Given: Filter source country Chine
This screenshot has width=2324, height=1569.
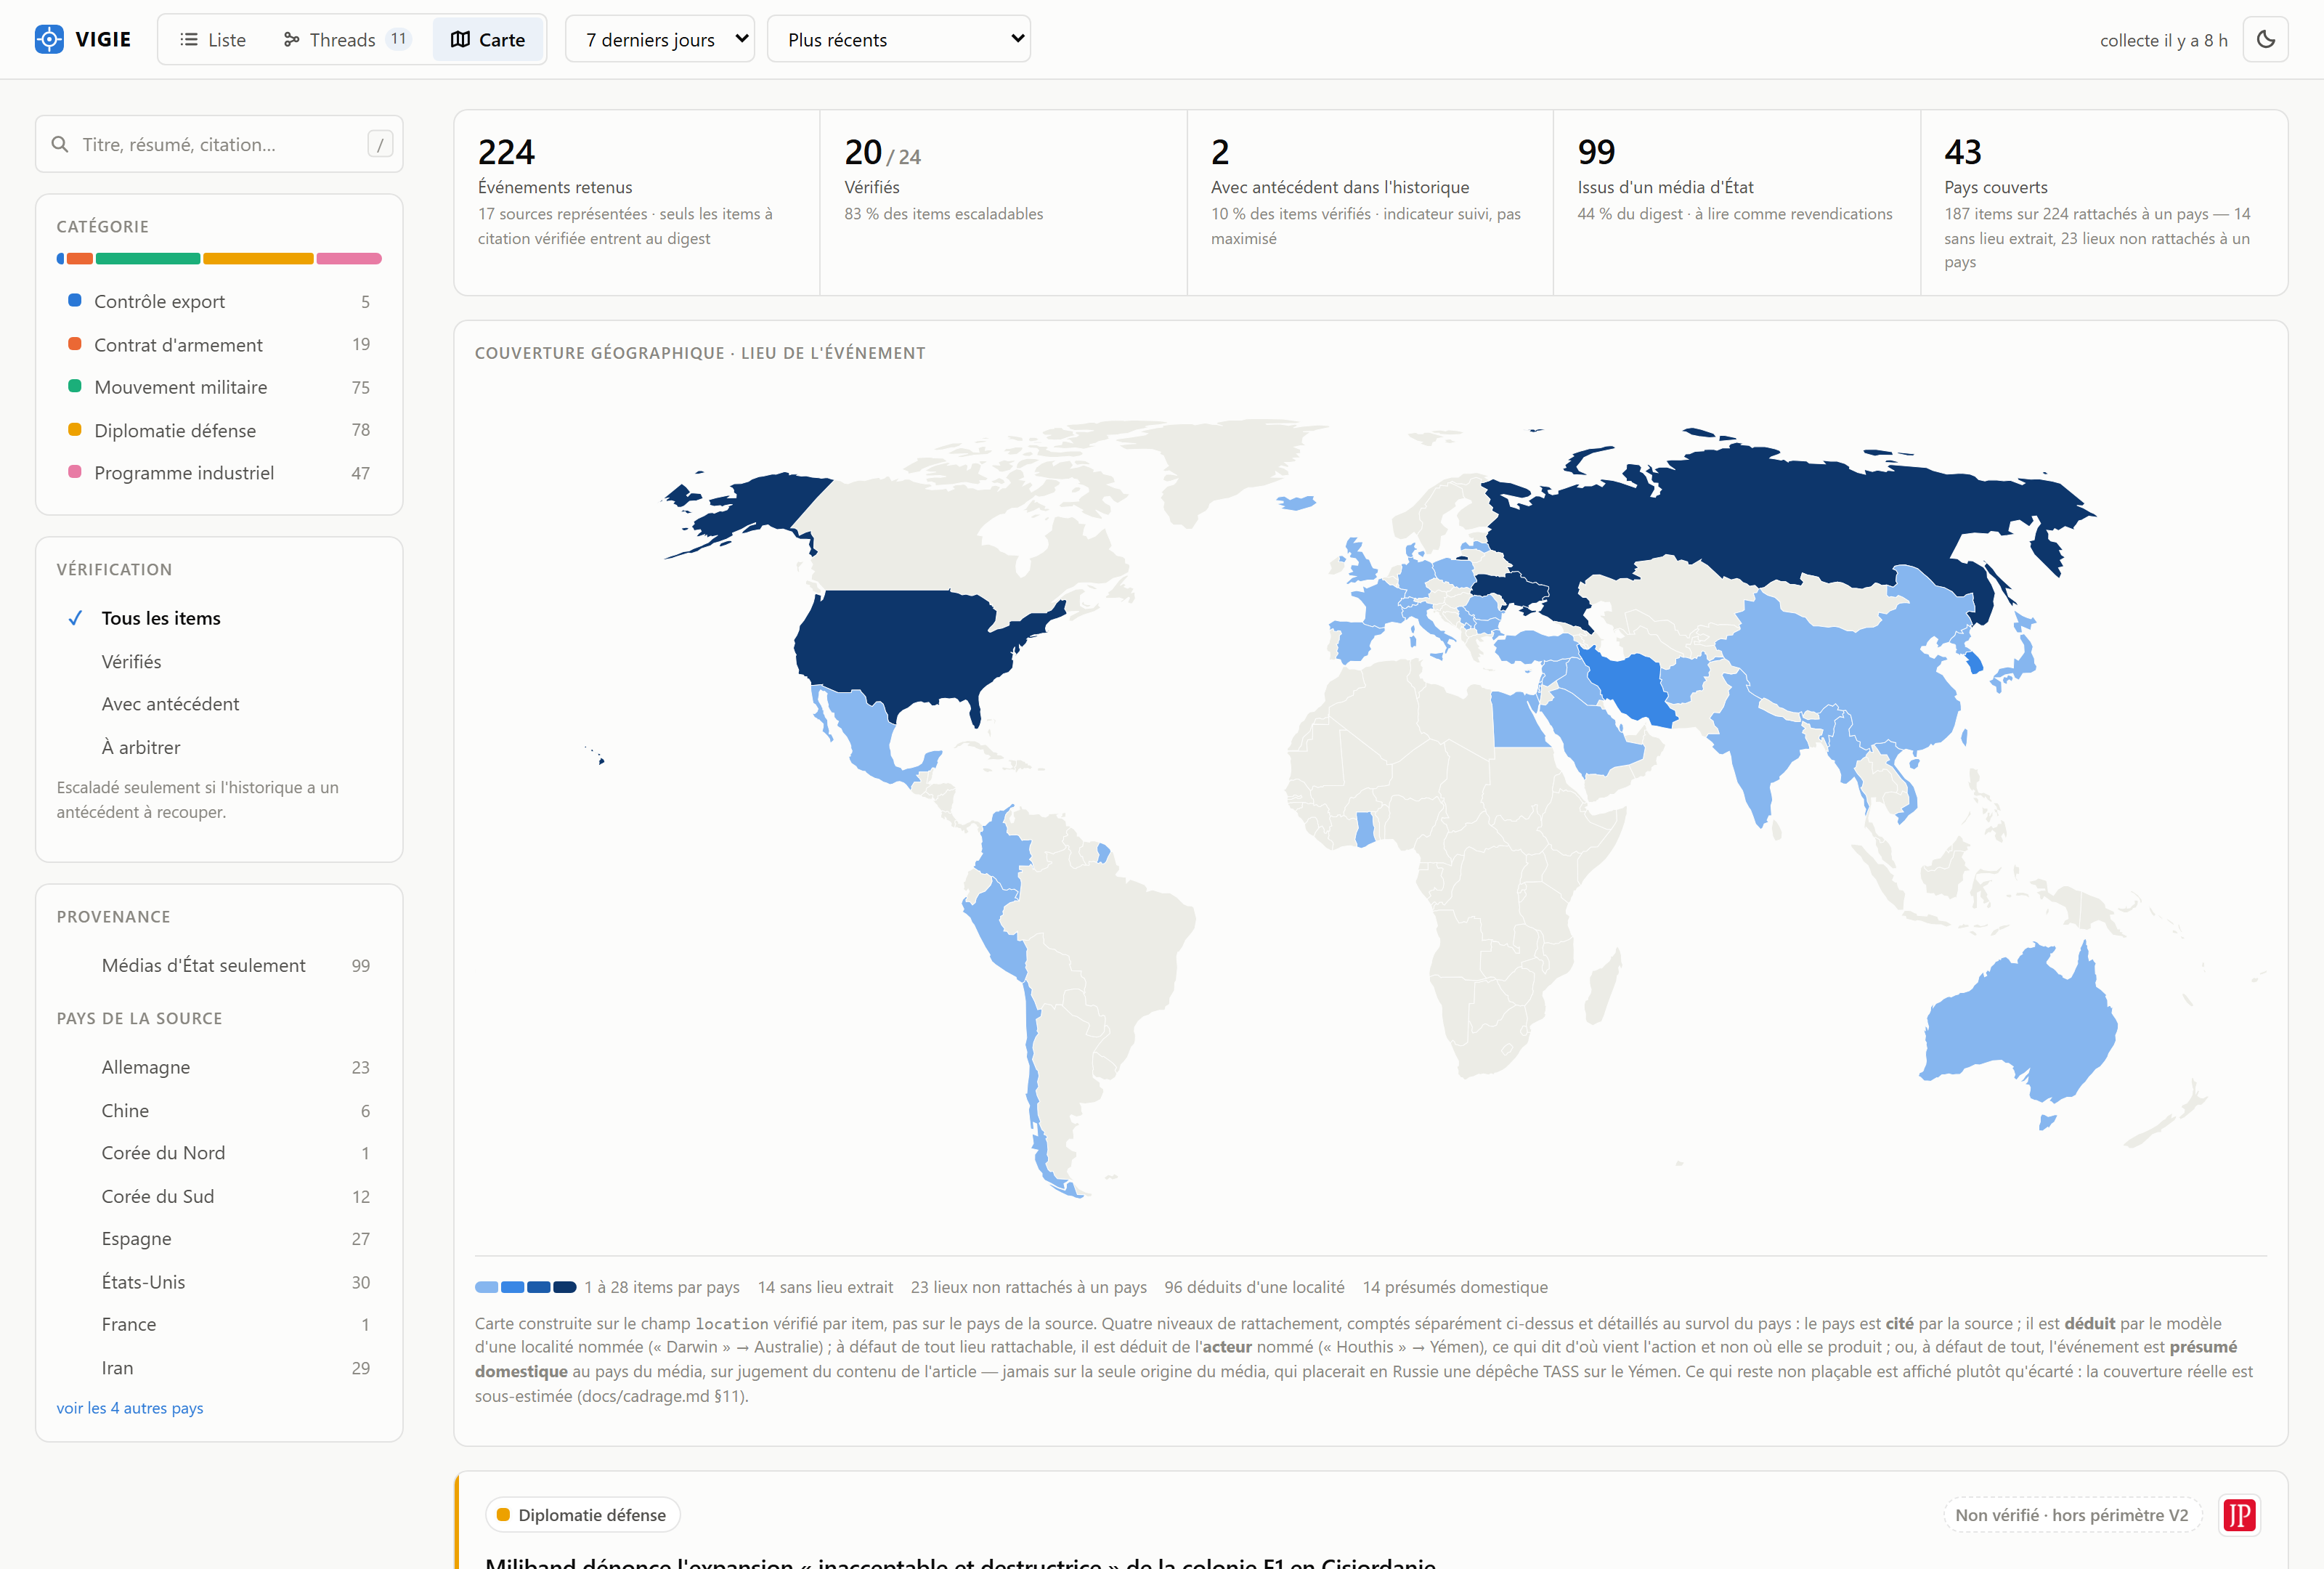Looking at the screenshot, I should [219, 1110].
